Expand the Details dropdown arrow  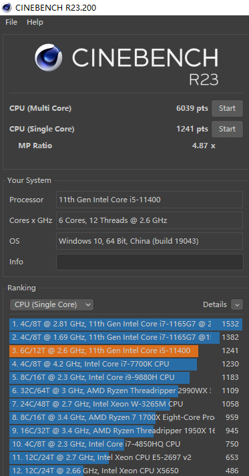(x=237, y=304)
